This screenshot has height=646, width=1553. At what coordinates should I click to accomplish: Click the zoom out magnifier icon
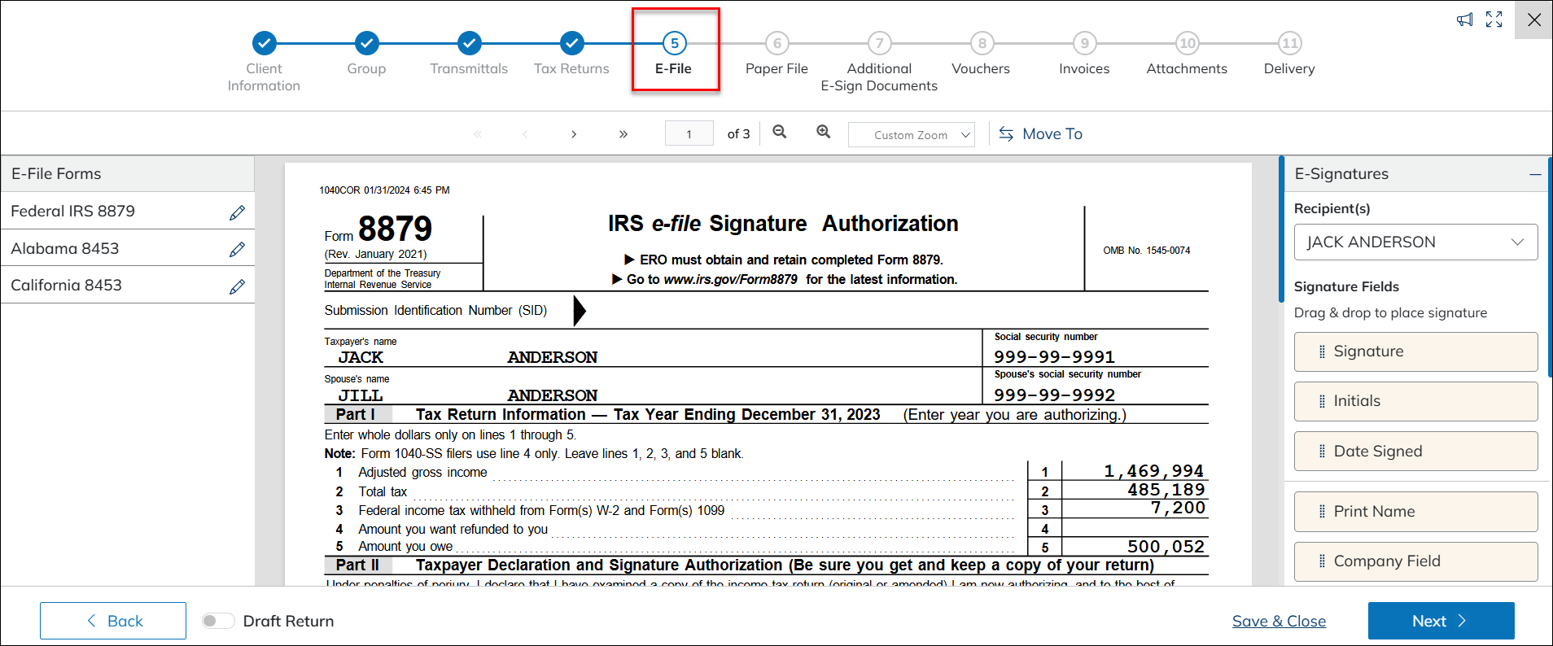tap(780, 132)
